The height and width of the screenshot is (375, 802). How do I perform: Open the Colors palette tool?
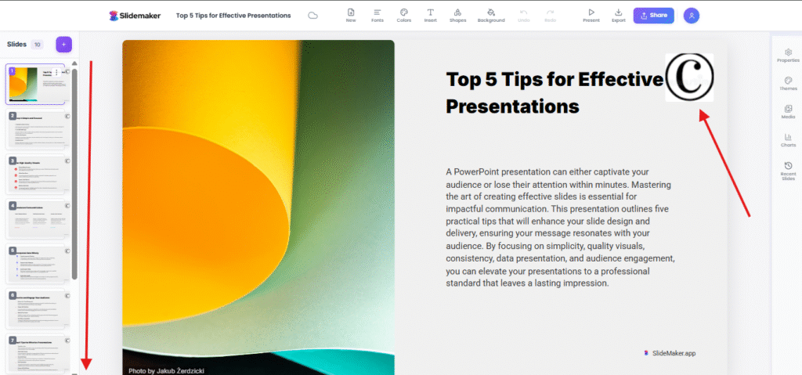[403, 13]
